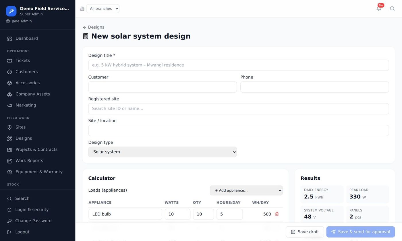Click the Jane Admin user icon
The width and height of the screenshot is (402, 241).
(8, 21)
